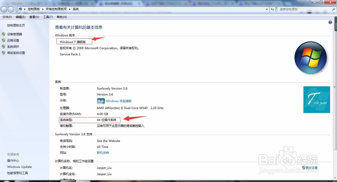Open 远程设置 in sidebar
The height and width of the screenshot is (182, 337).
(x=13, y=41)
